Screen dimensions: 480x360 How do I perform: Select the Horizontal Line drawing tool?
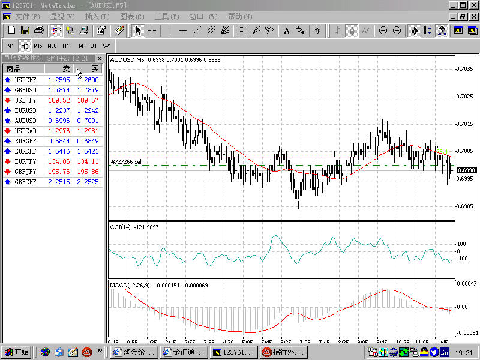pos(183,31)
